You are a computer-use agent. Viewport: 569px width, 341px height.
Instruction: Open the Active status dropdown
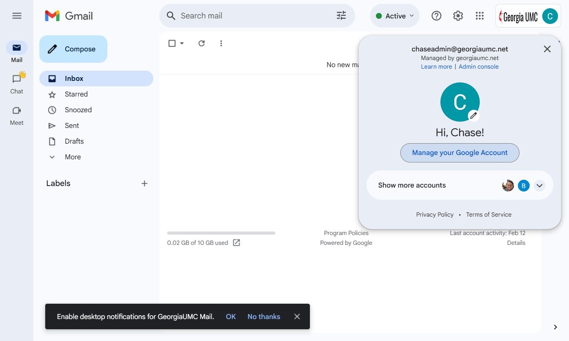(x=395, y=16)
